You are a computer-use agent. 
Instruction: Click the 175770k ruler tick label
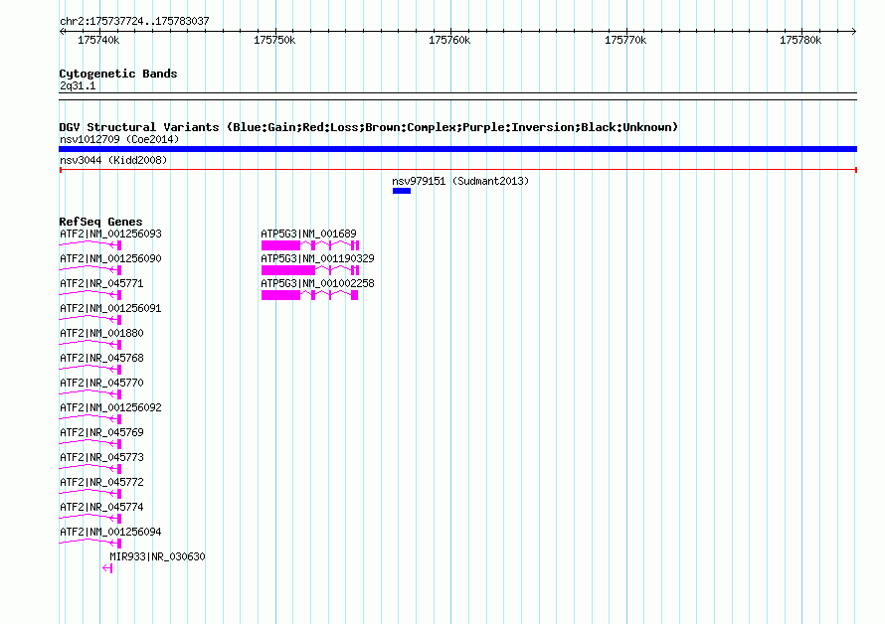tap(625, 40)
